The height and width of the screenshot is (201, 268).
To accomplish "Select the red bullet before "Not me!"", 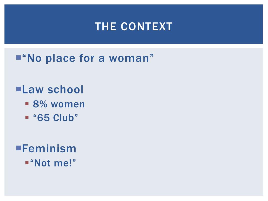I will point(27,162).
